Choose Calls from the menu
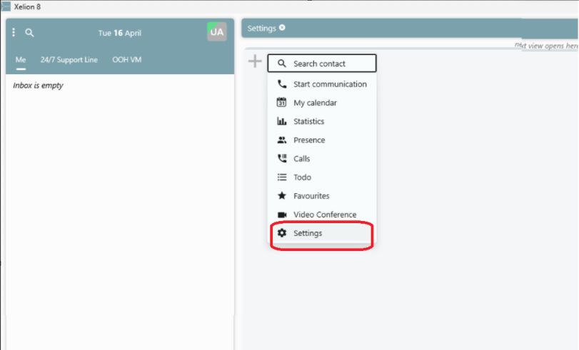The height and width of the screenshot is (350, 579). (322, 158)
